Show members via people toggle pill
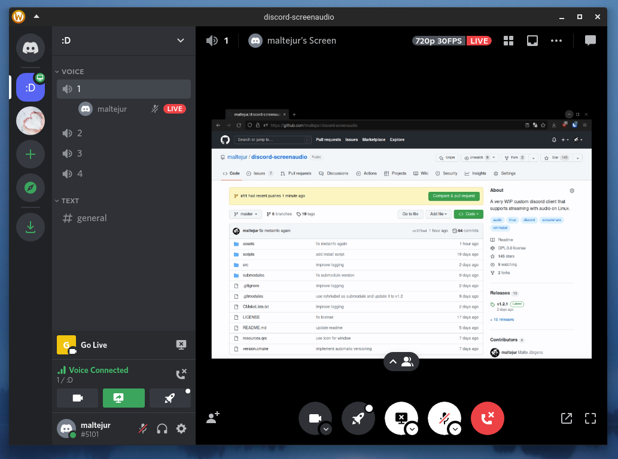 click(x=401, y=362)
